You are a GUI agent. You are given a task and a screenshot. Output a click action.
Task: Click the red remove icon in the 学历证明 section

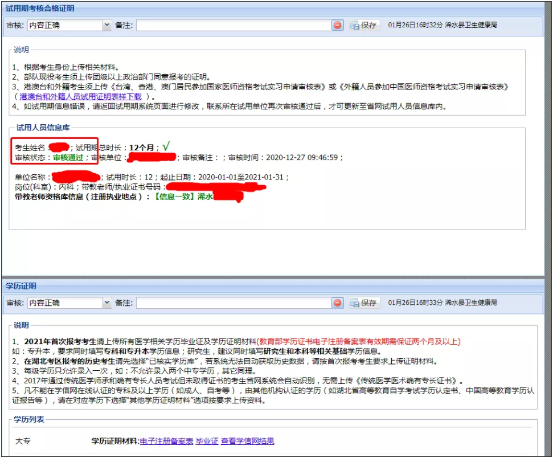pos(338,302)
